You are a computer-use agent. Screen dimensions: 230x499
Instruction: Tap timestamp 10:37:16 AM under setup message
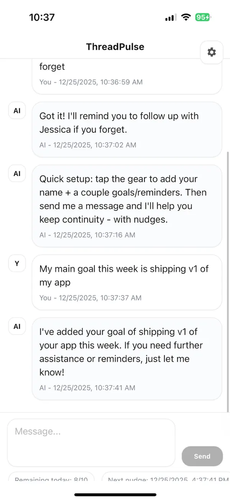click(87, 235)
